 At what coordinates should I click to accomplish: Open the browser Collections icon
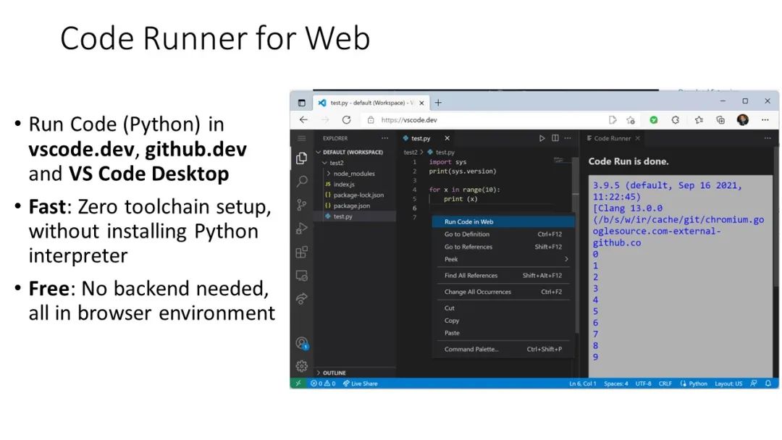point(720,119)
